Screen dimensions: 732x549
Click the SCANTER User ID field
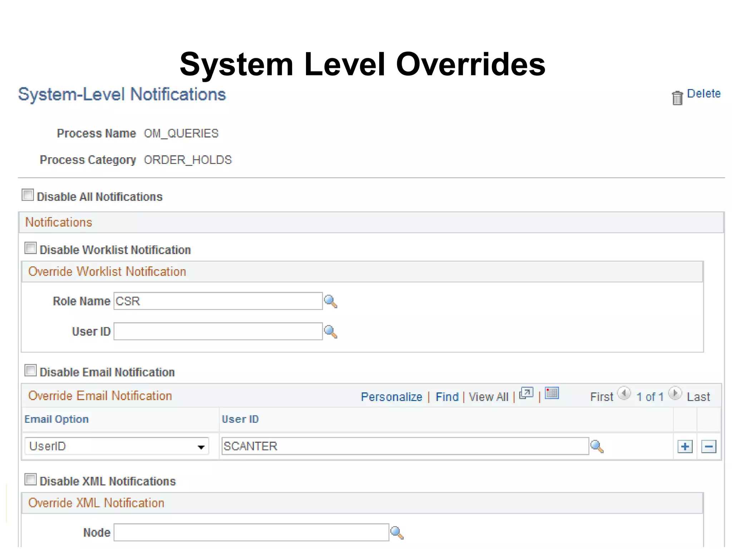[405, 446]
